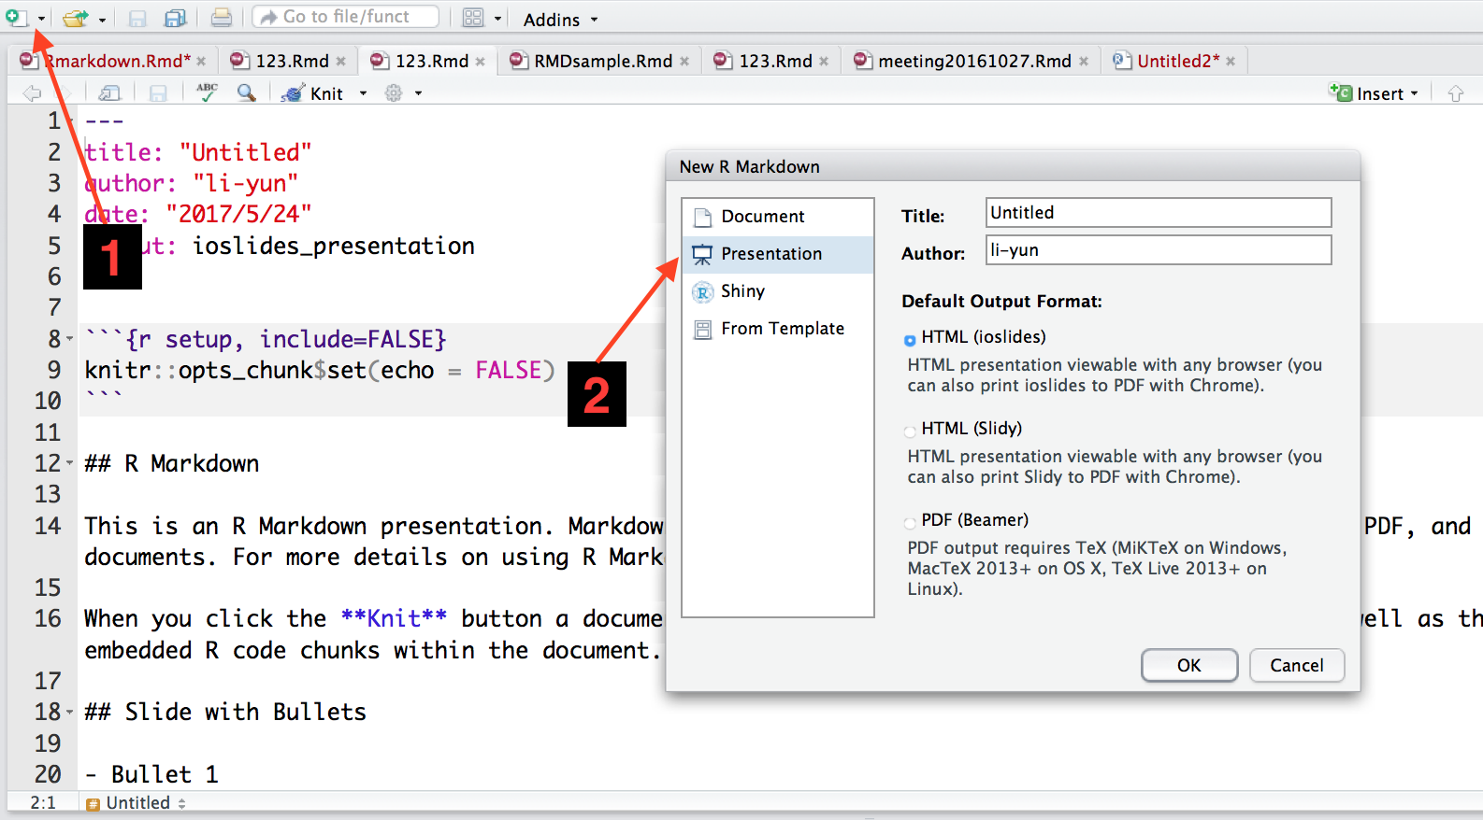
Task: Expand the recent files dropdown arrow
Action: click(101, 19)
